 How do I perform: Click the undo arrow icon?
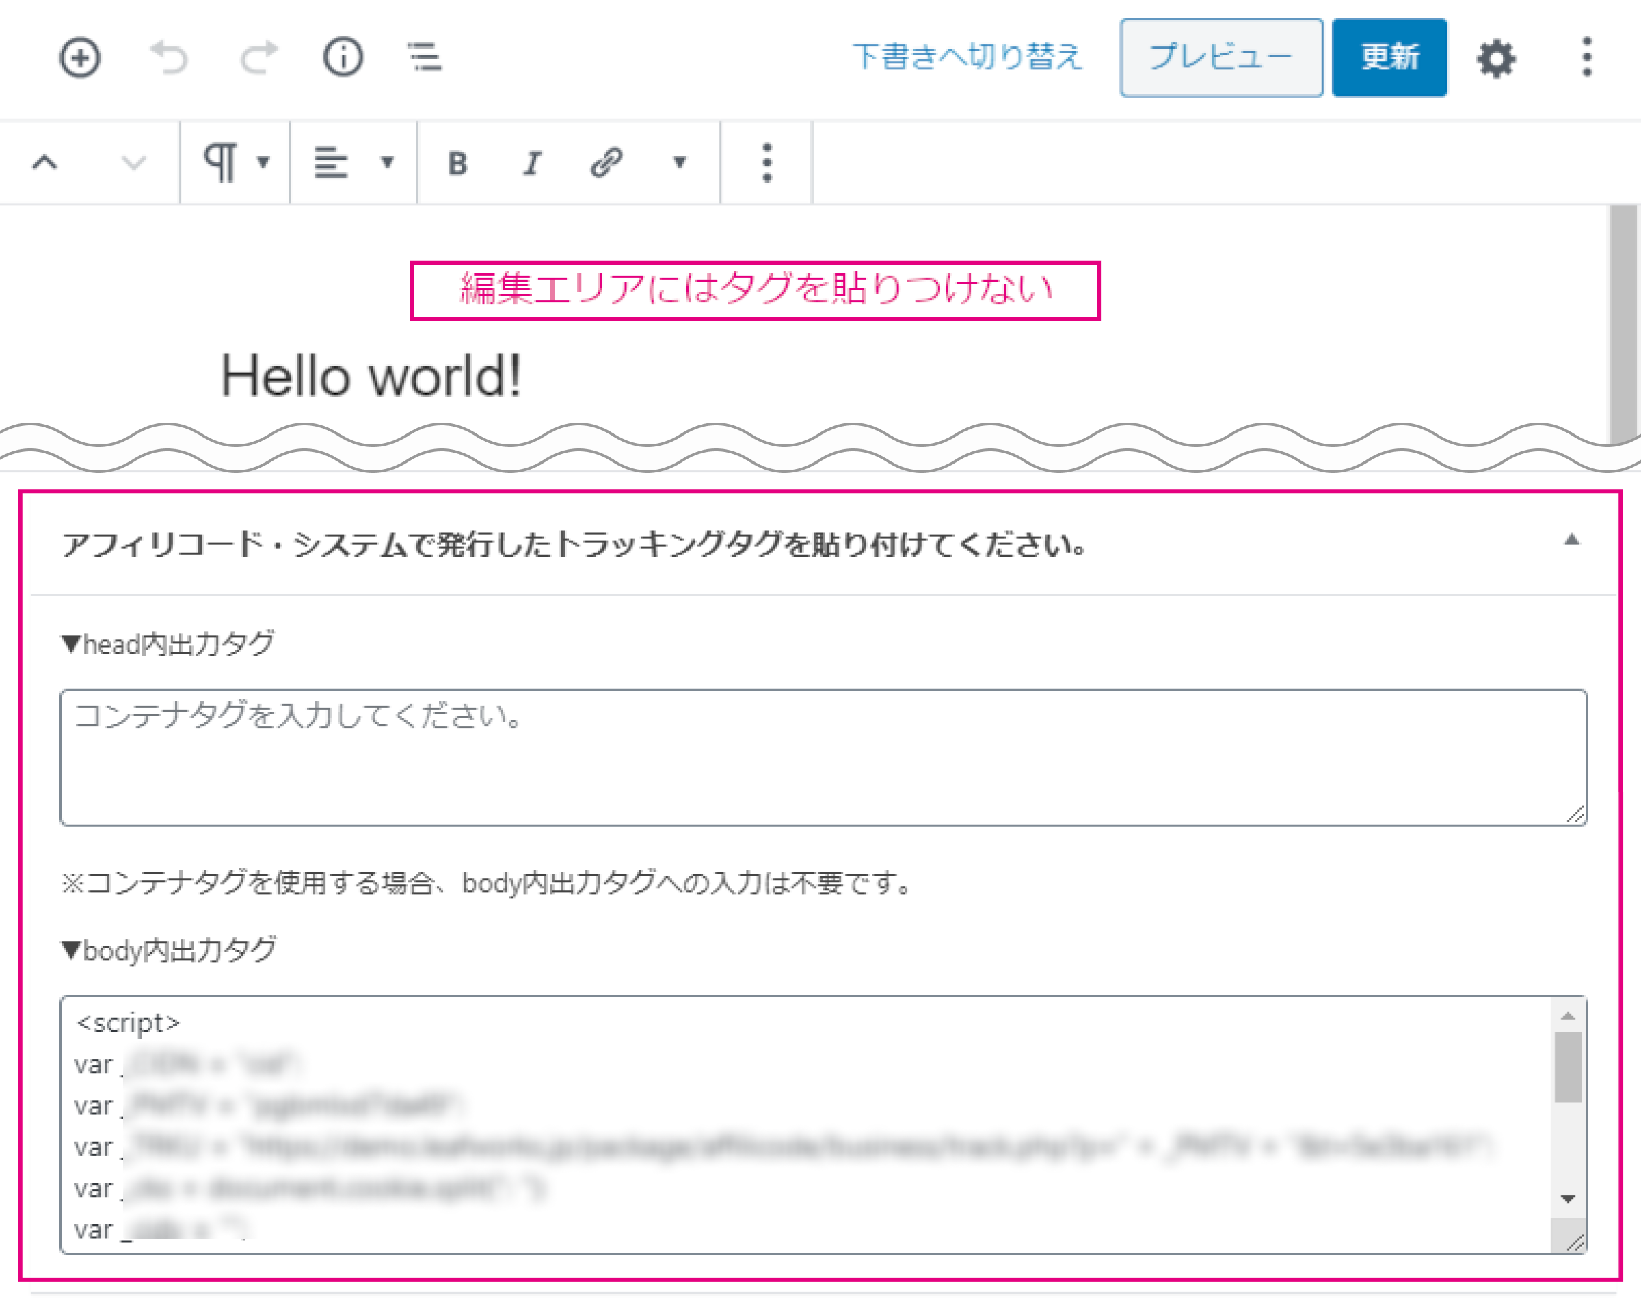[169, 57]
